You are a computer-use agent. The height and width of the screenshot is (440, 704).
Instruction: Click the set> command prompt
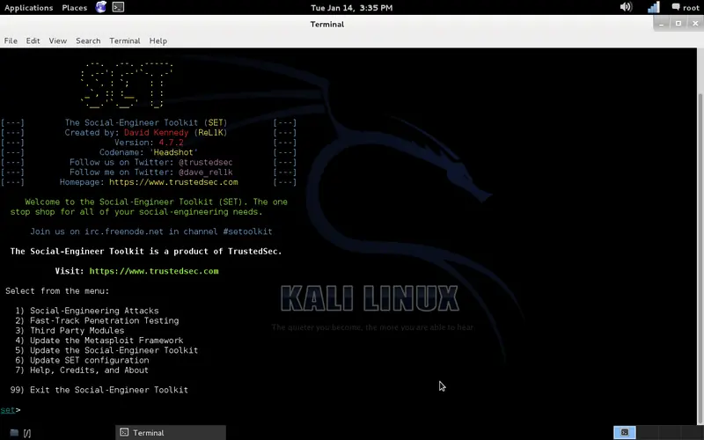click(11, 409)
